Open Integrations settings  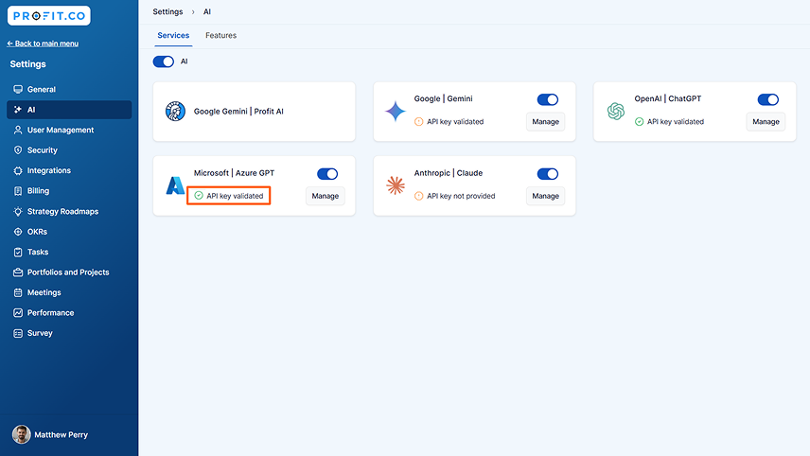coord(69,170)
